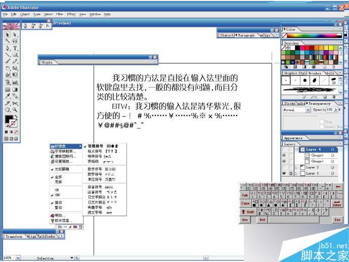Toggle visibility of Layer 2

tap(284, 167)
